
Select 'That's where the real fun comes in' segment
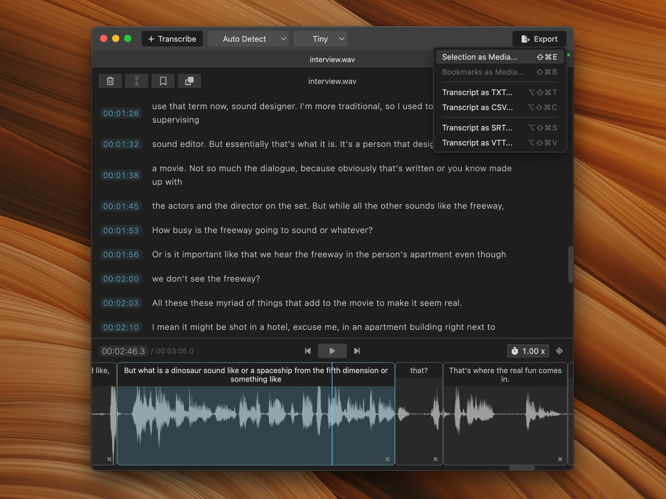coord(505,414)
